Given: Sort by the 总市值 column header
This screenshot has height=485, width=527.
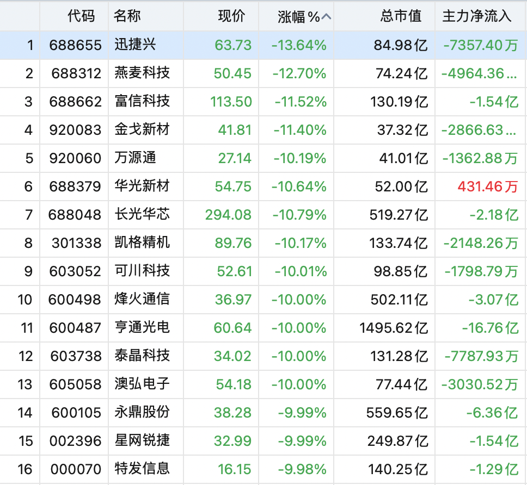Looking at the screenshot, I should coord(401,16).
